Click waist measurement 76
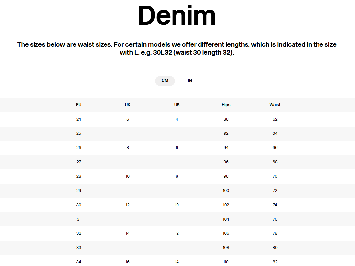Screen dimensions: 355x266 click(275, 219)
